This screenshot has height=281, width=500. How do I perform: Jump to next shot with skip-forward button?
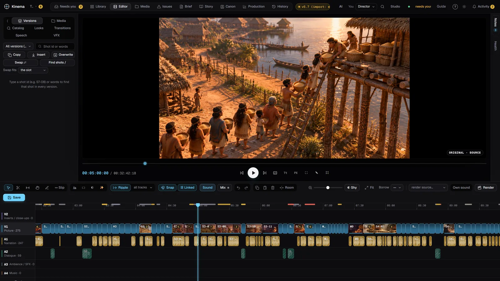265,173
